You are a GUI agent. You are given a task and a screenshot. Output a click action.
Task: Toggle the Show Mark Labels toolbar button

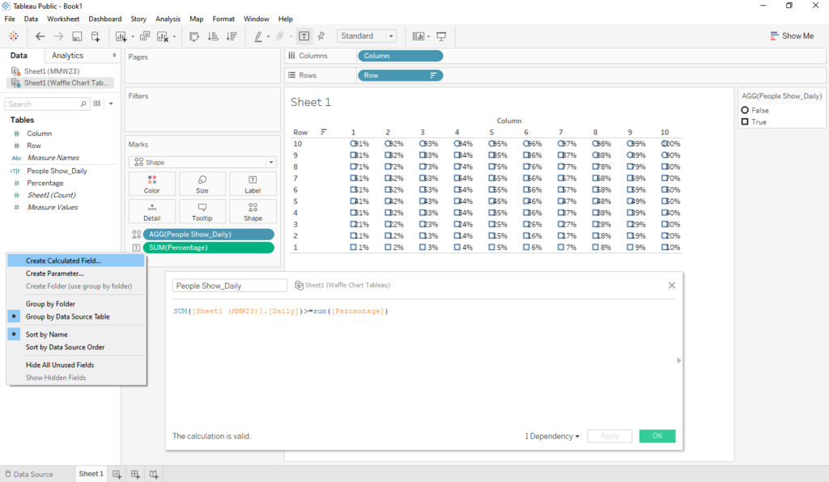click(304, 36)
